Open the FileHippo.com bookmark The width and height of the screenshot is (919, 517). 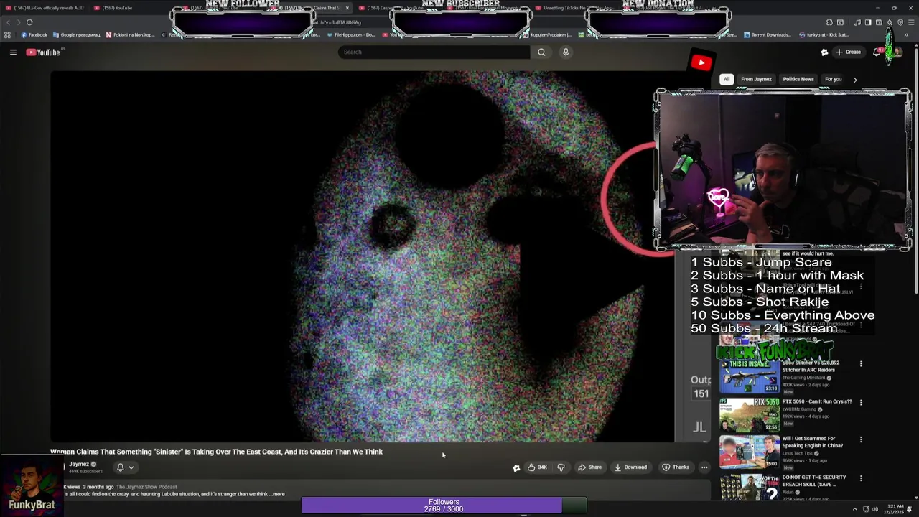(352, 34)
